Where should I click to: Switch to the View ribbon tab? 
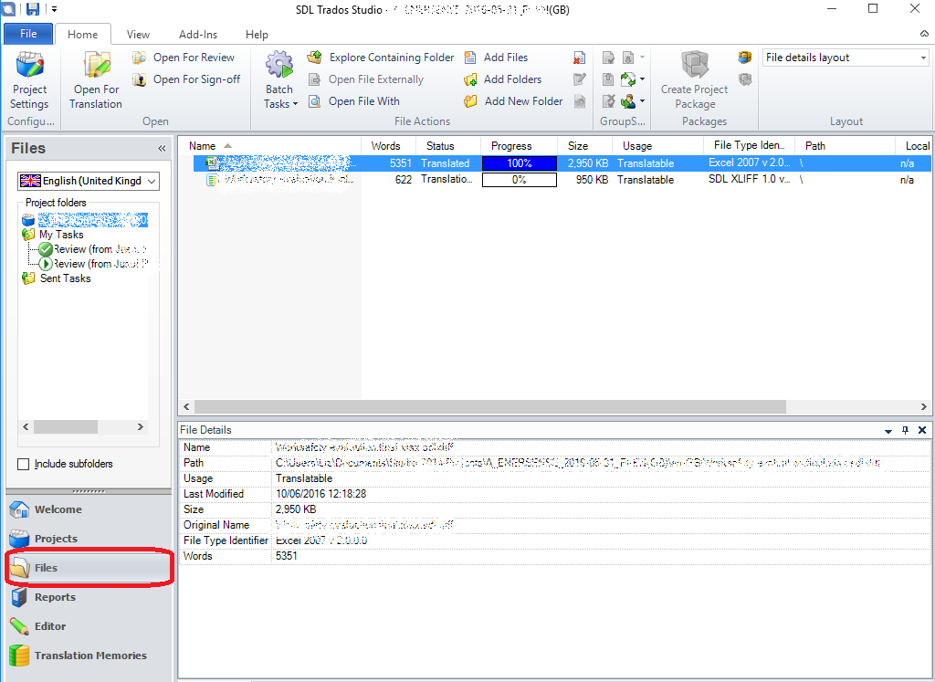tap(139, 35)
